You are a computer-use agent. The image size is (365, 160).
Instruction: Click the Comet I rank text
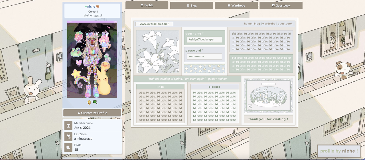tap(93, 12)
